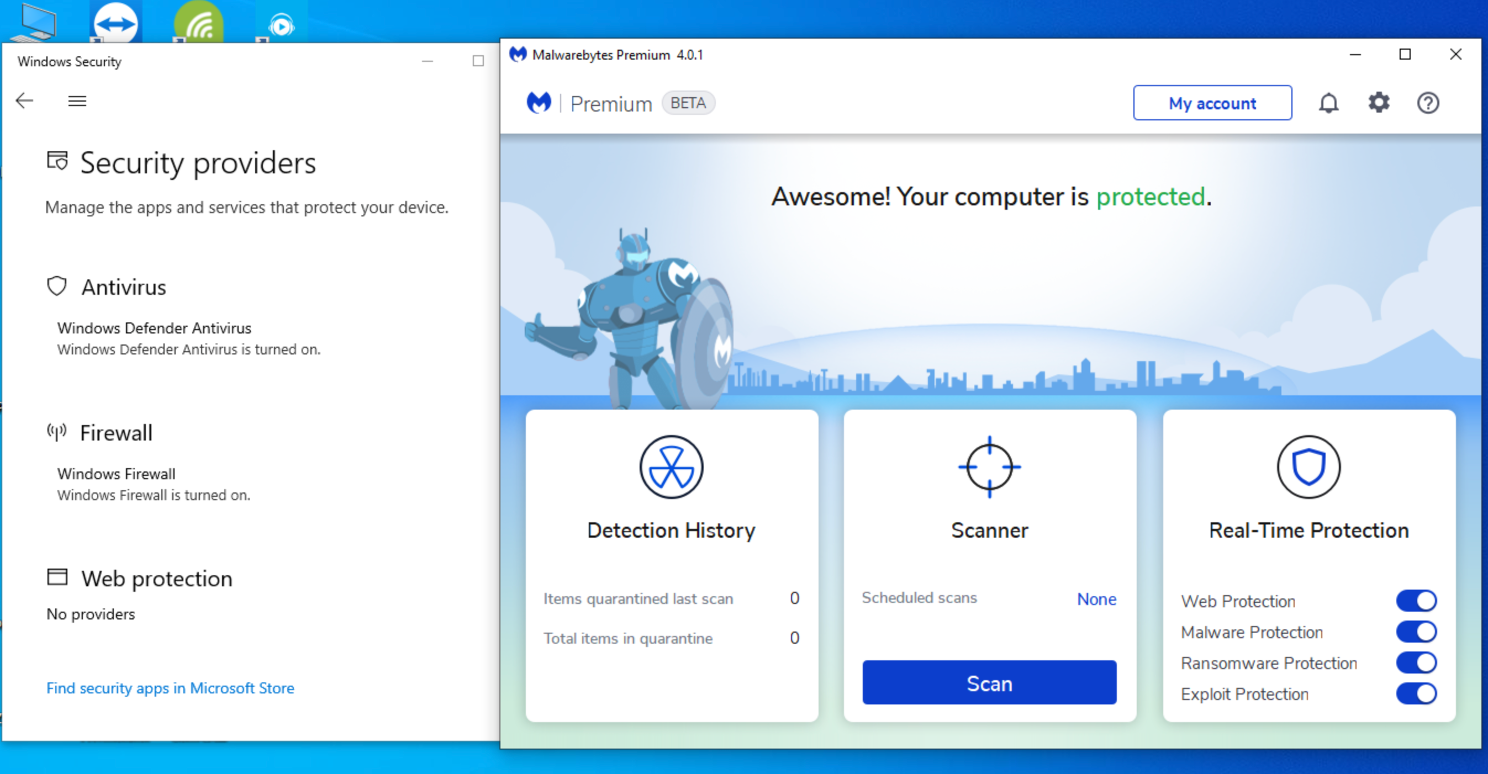Open the blue play-circle desktop icon

pyautogui.click(x=281, y=22)
